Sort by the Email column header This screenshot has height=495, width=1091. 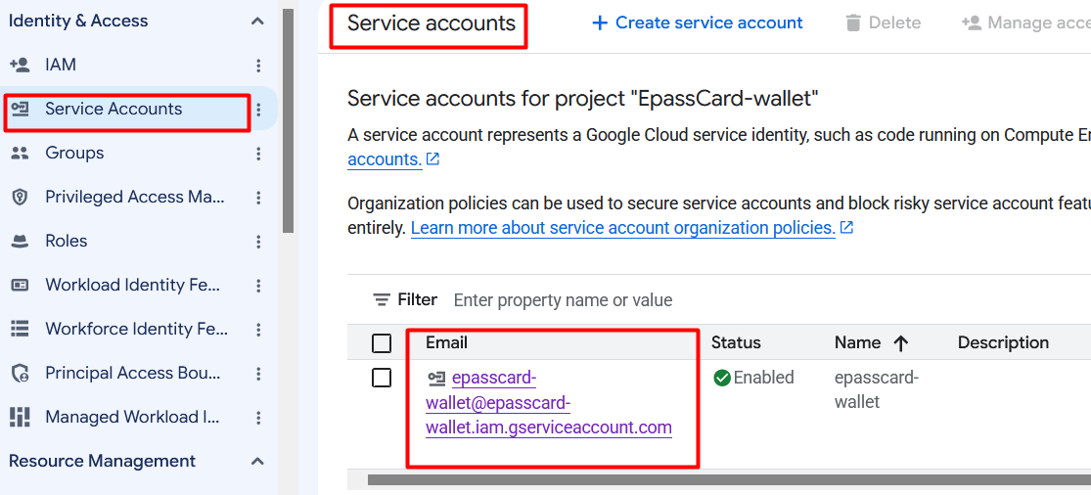446,342
